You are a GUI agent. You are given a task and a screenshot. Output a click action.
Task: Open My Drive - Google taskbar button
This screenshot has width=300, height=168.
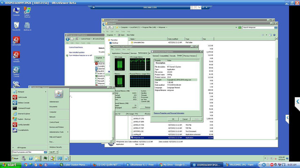coord(174,165)
